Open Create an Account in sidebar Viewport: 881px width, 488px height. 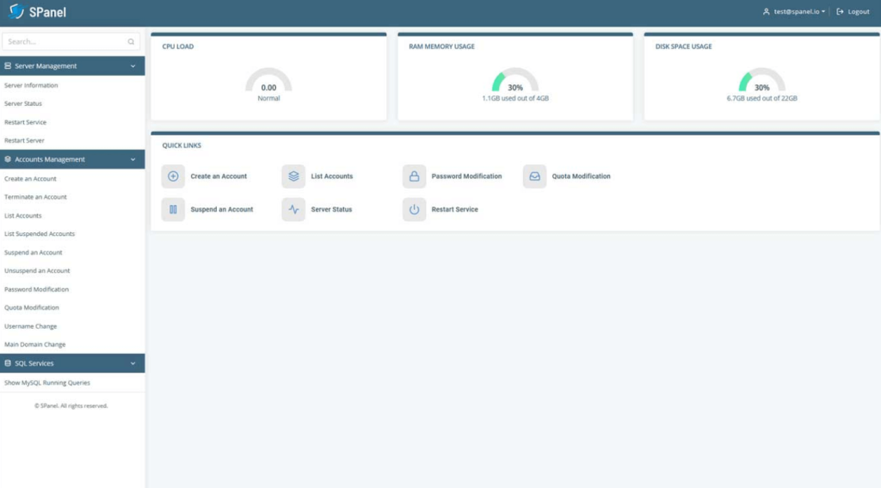[x=30, y=179]
